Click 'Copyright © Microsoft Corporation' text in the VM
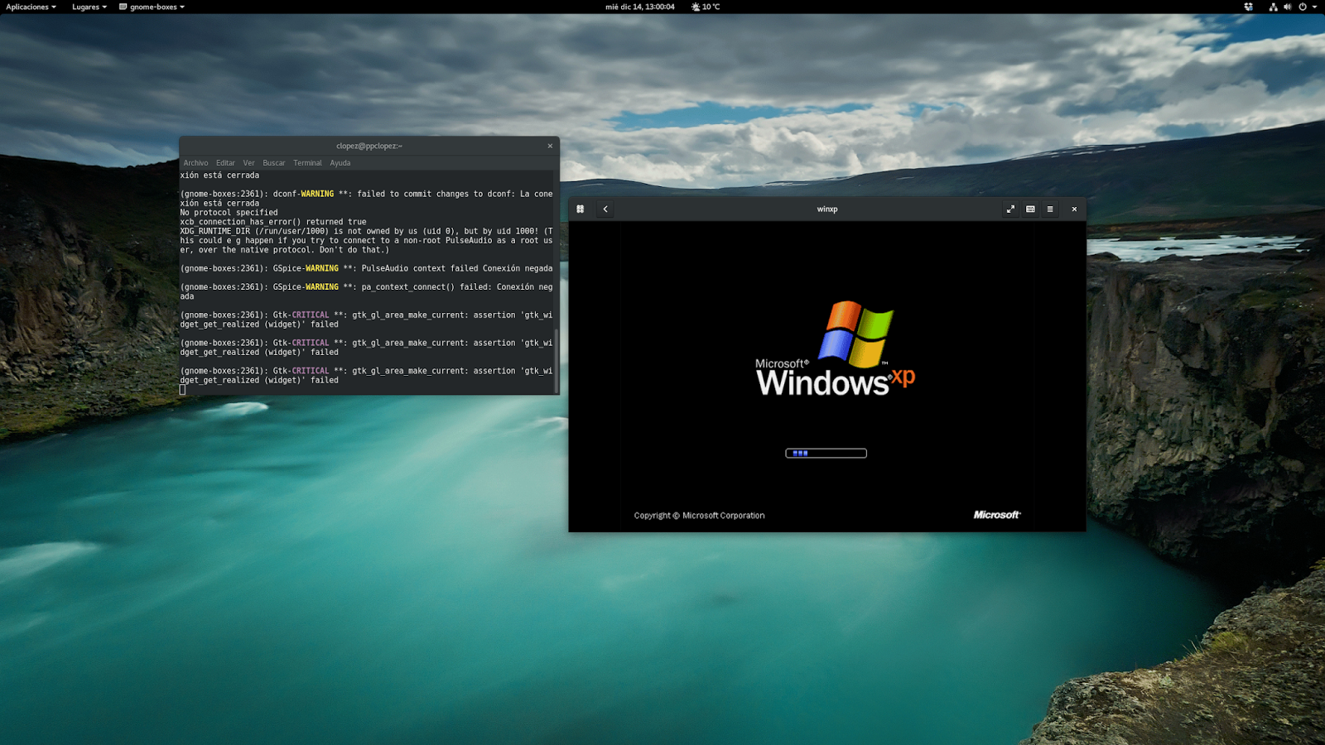 click(x=700, y=516)
